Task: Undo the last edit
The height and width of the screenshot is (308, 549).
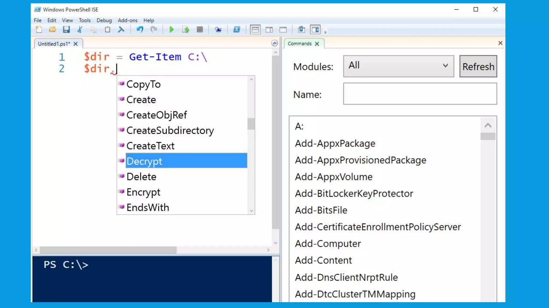Action: pyautogui.click(x=140, y=30)
